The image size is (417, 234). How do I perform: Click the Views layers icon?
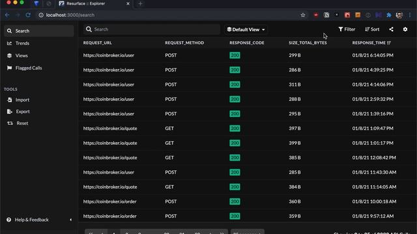(x=9, y=55)
